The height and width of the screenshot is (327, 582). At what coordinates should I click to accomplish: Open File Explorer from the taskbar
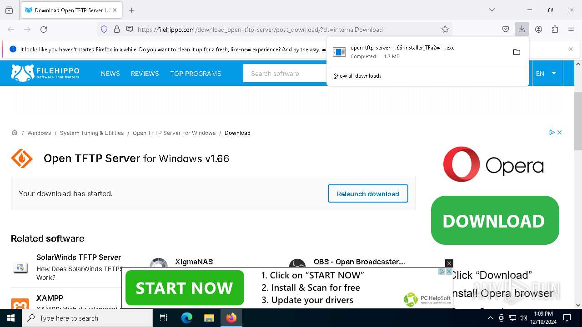click(x=209, y=318)
